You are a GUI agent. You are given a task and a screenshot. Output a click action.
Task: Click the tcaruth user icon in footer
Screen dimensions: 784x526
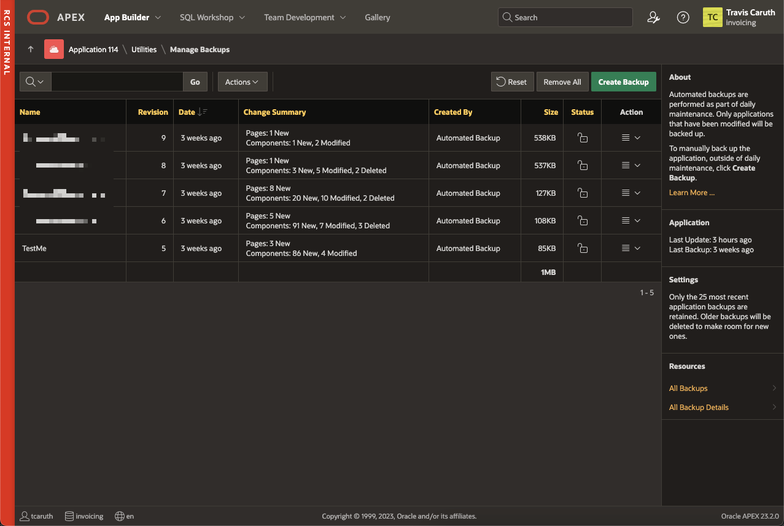25,516
